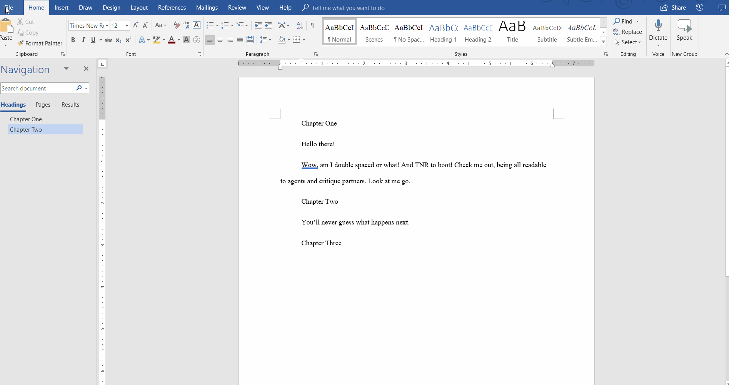Click Decrease Indent icon
This screenshot has width=729, height=385.
258,25
